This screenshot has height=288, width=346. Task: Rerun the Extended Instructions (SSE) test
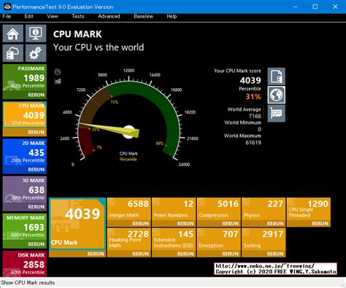pos(185,254)
